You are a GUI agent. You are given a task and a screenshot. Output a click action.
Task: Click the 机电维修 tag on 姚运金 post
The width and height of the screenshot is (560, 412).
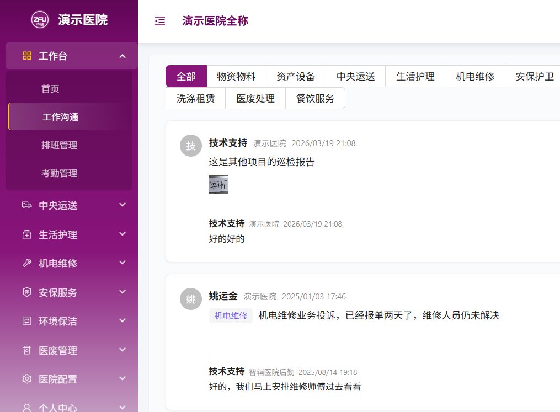(x=231, y=315)
